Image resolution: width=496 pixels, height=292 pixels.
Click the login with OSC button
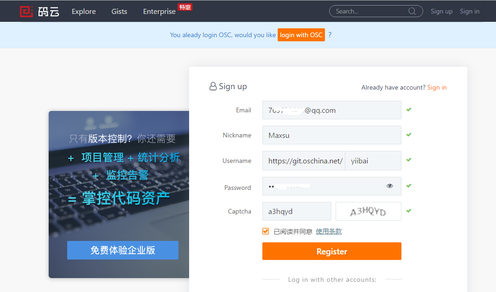[301, 35]
